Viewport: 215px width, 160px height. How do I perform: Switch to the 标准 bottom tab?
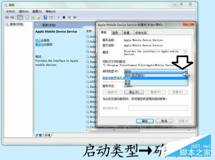click(47, 135)
